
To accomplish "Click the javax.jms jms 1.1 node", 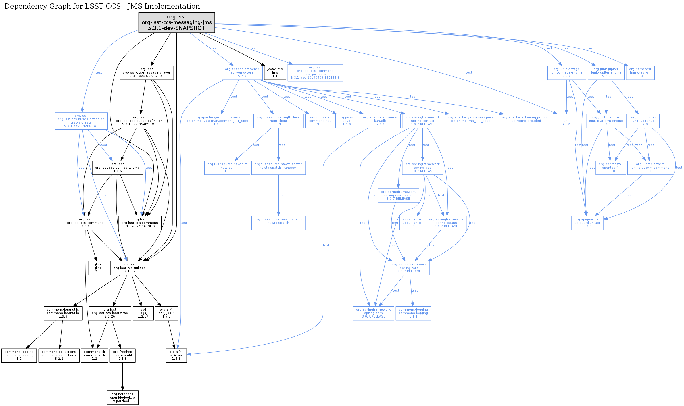I will [275, 73].
